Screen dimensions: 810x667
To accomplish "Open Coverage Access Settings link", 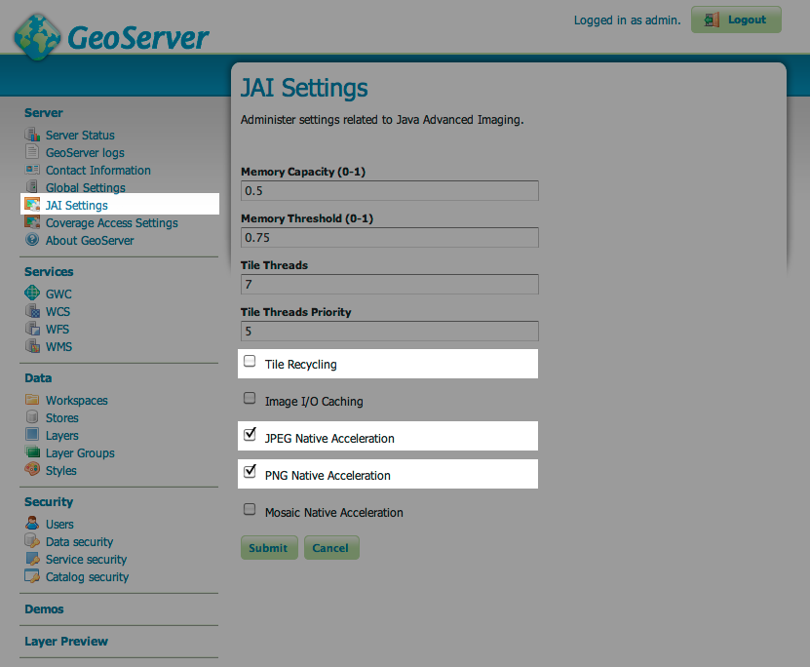I will (111, 223).
